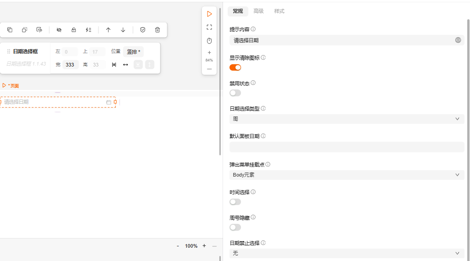Expand the 弹出菜单挂载点 dropdown
The width and height of the screenshot is (470, 261).
(x=346, y=175)
